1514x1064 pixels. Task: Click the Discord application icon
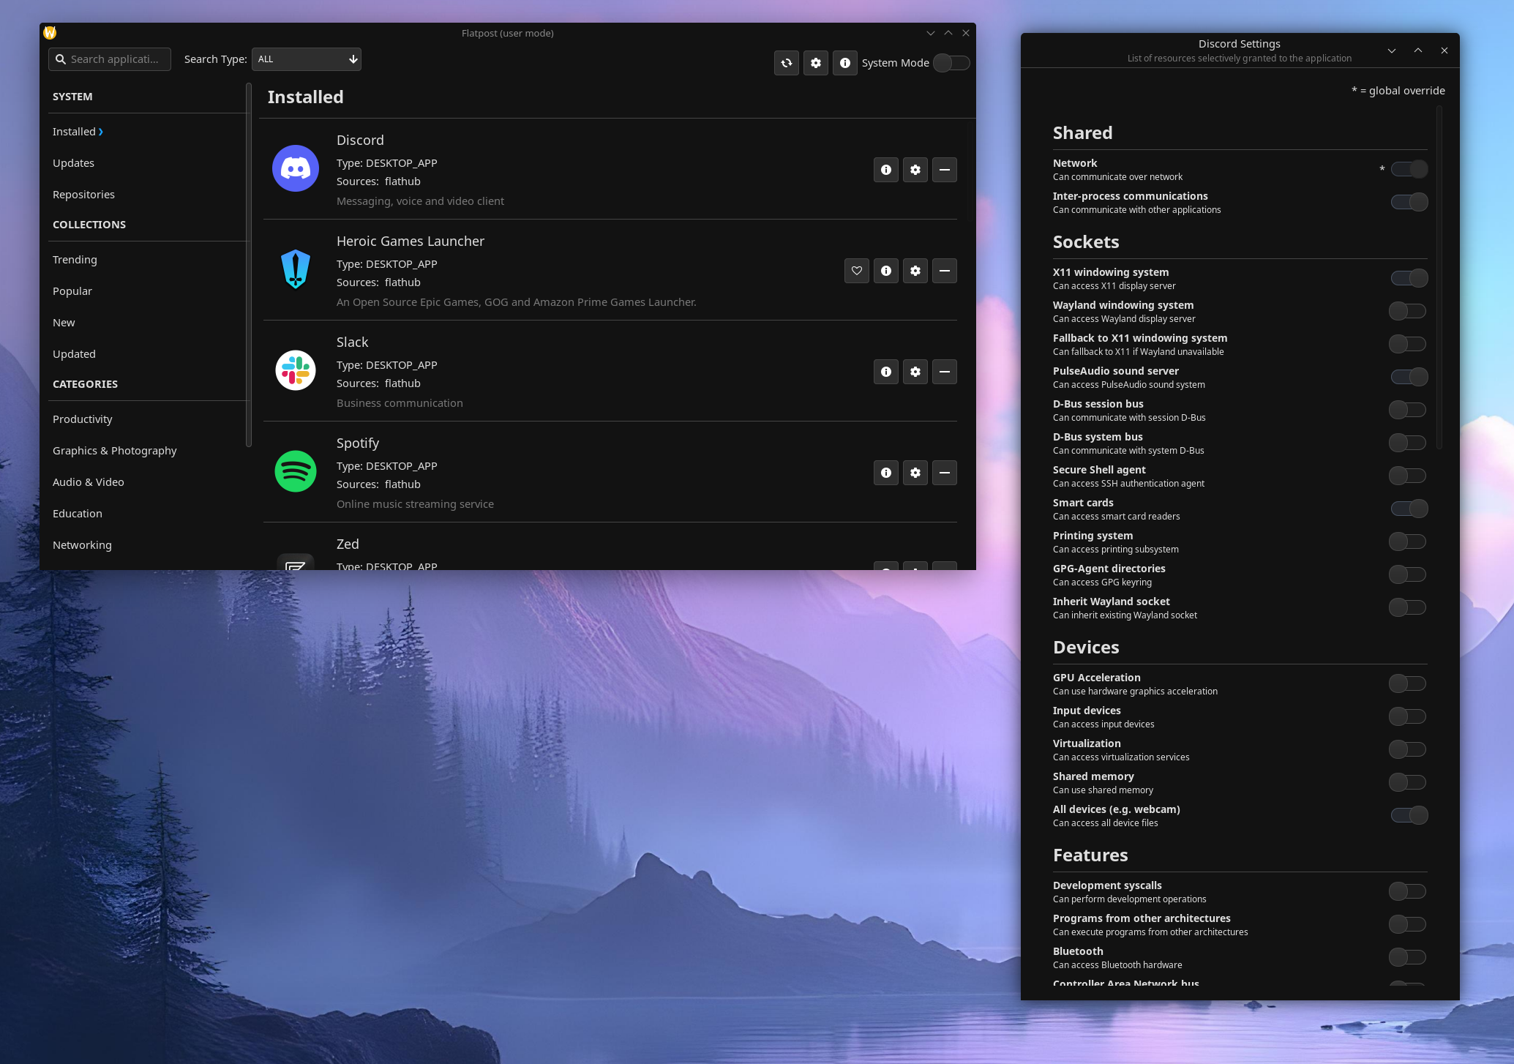tap(295, 169)
